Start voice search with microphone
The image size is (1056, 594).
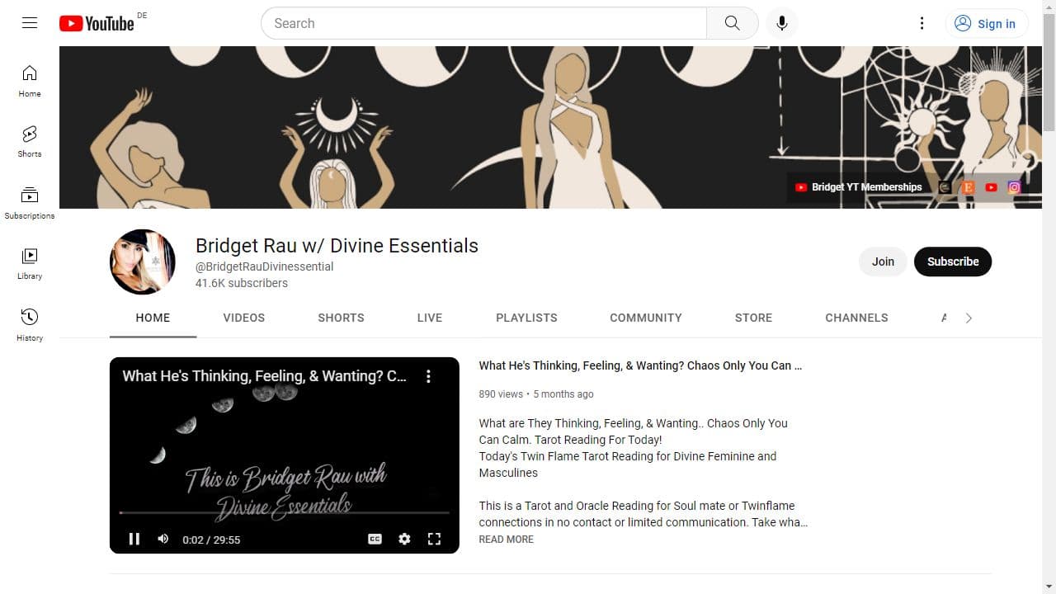point(781,23)
